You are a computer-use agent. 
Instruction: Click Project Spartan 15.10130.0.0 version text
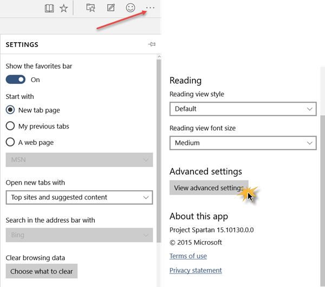(x=211, y=230)
